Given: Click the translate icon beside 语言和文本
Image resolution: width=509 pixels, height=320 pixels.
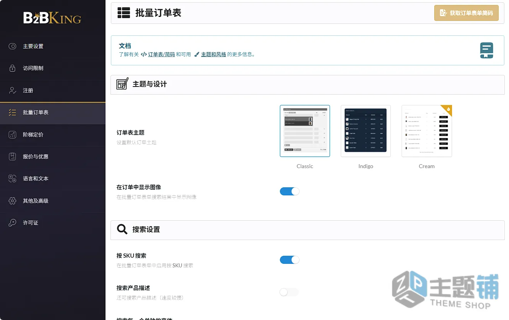Looking at the screenshot, I should click(12, 178).
